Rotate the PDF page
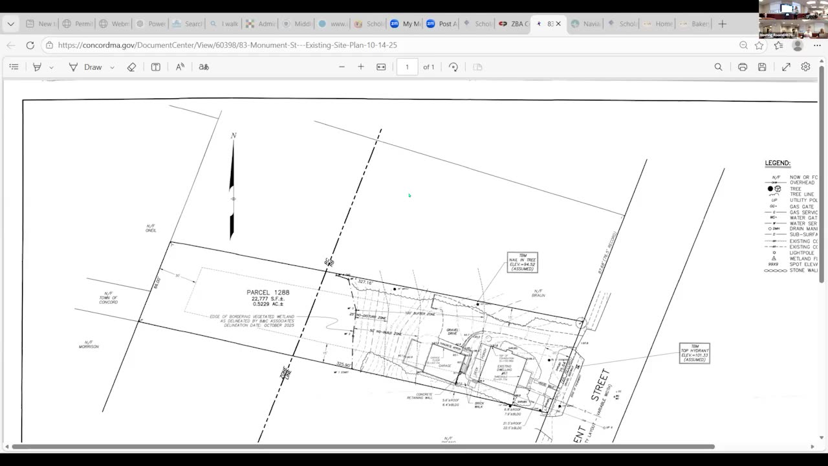Image resolution: width=828 pixels, height=466 pixels. 453,67
